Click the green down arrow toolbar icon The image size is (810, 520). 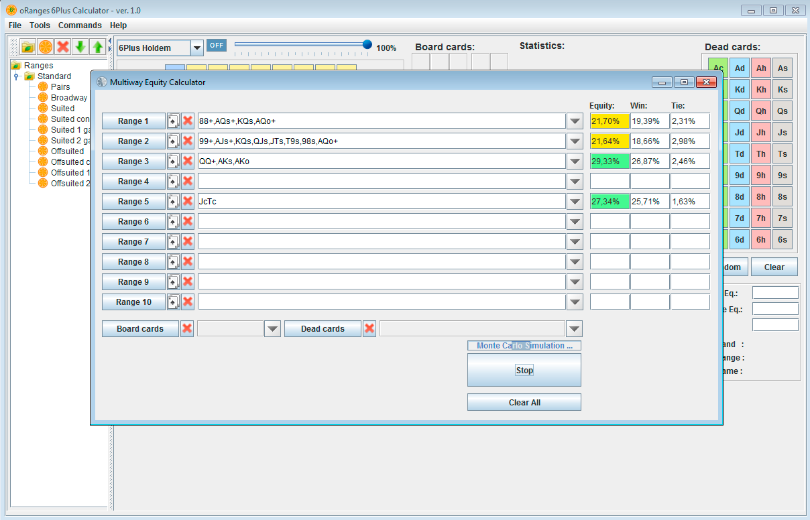[x=80, y=46]
